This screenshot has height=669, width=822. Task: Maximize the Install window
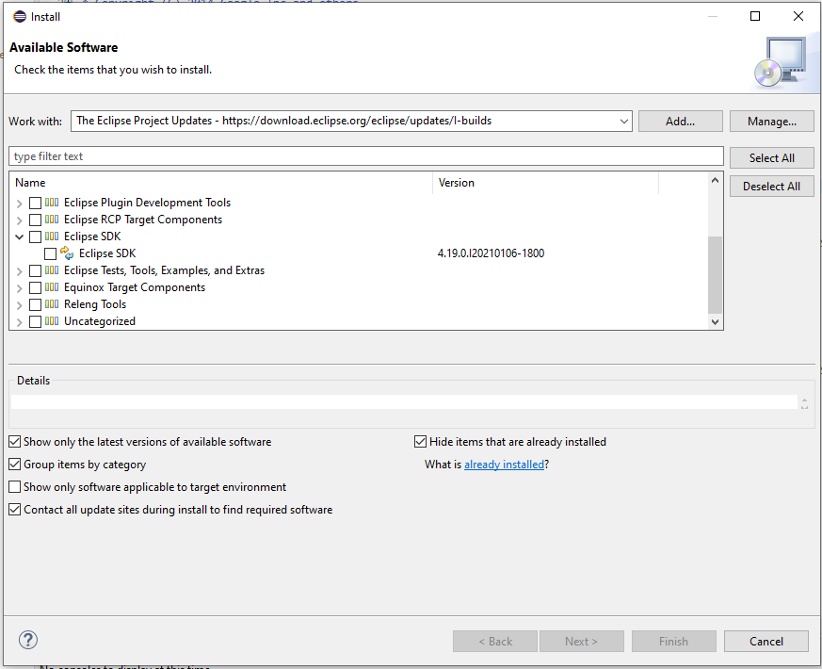point(755,16)
